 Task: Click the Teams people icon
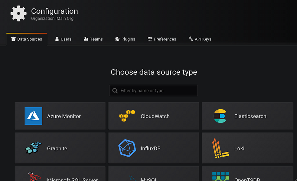pos(86,39)
